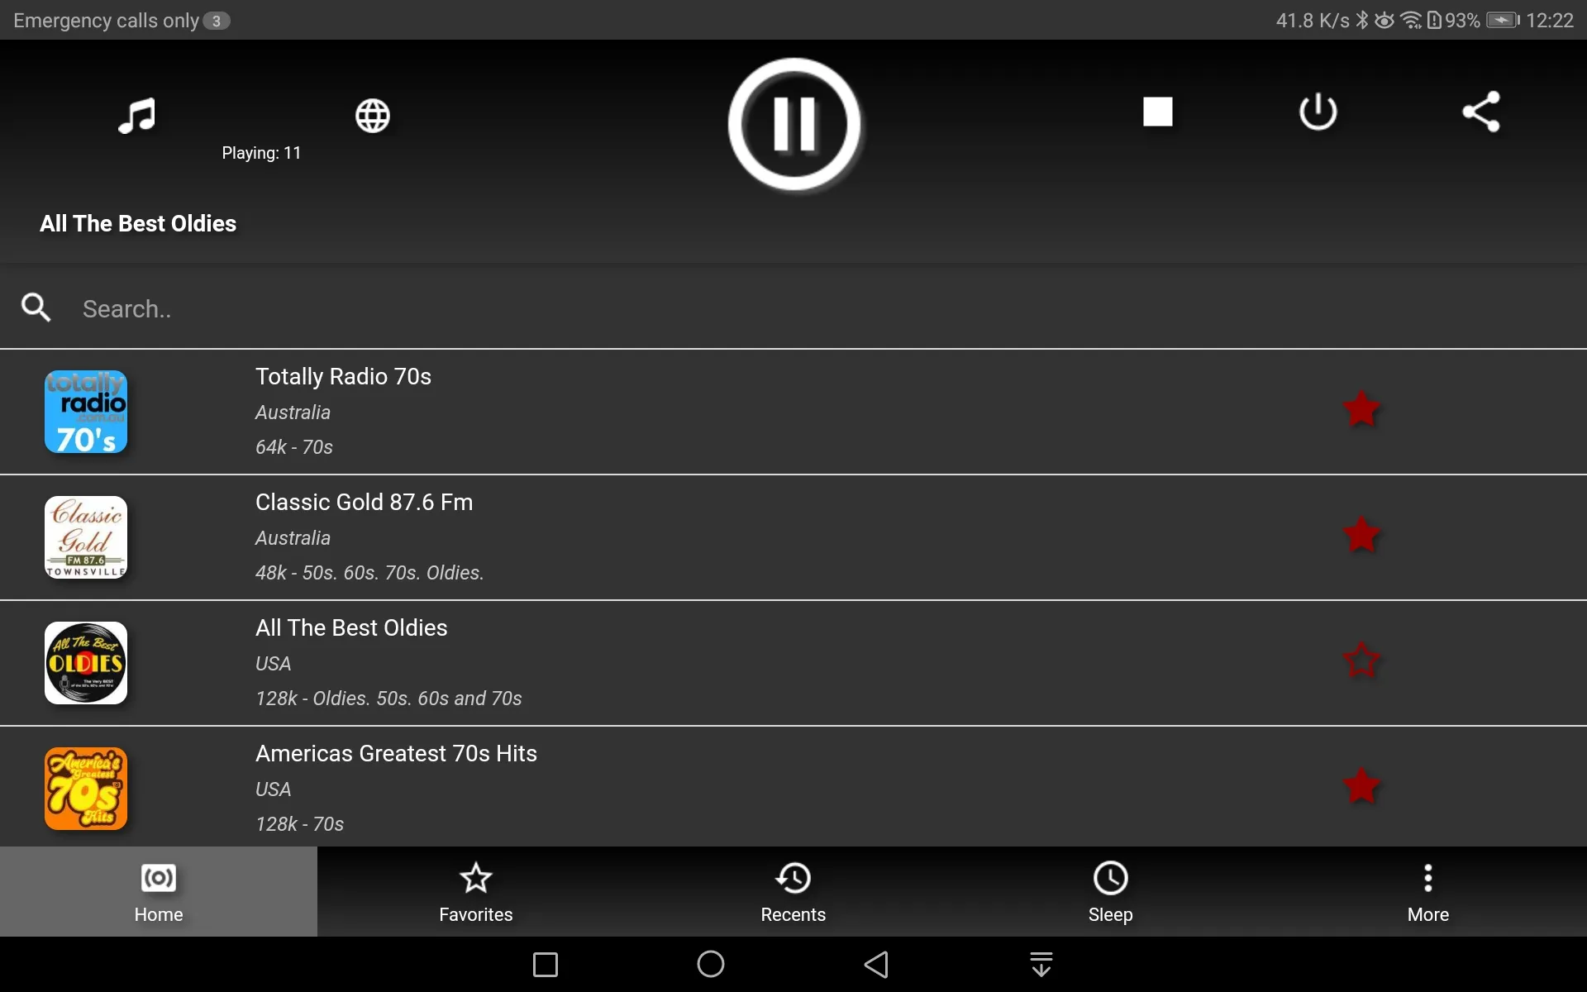The image size is (1587, 992).
Task: Tap the Home tab to go home
Action: (x=159, y=890)
